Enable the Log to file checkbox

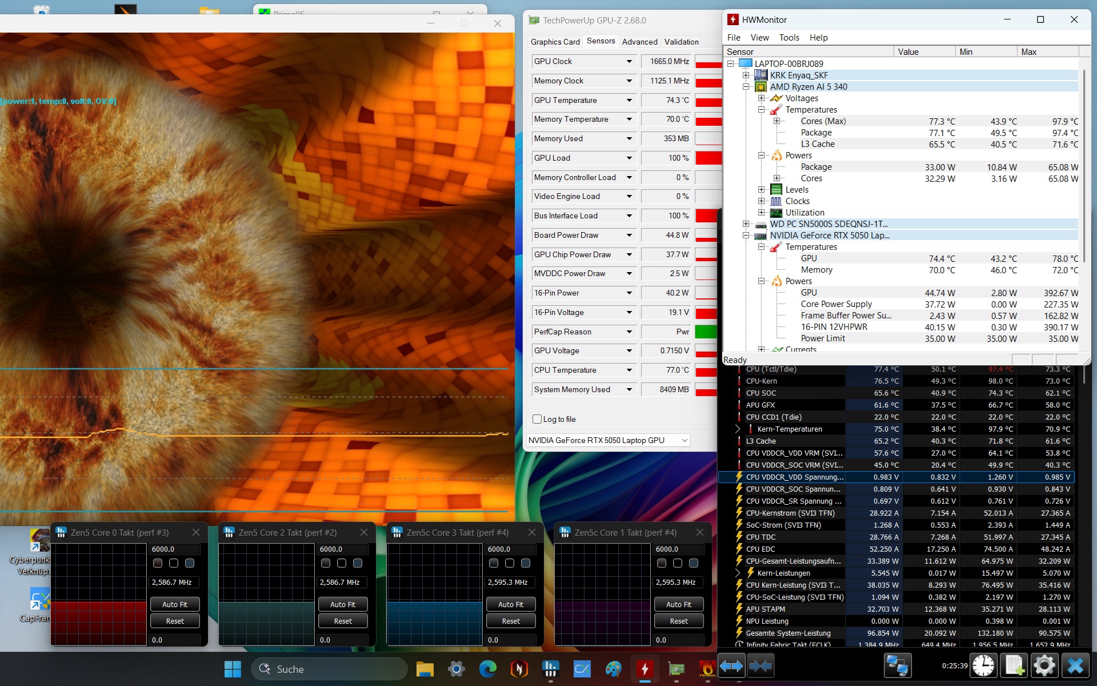537,419
